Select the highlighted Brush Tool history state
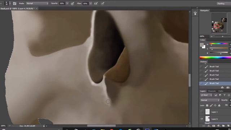This screenshot has height=130, width=231. 215,83
